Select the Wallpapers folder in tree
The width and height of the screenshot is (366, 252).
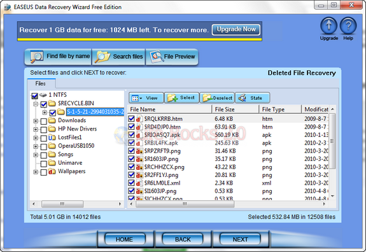72,171
